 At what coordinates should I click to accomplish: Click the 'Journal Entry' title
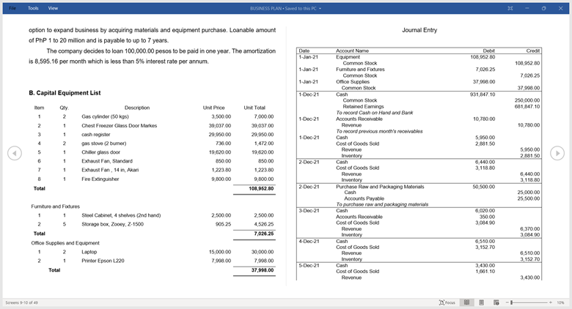pos(419,30)
